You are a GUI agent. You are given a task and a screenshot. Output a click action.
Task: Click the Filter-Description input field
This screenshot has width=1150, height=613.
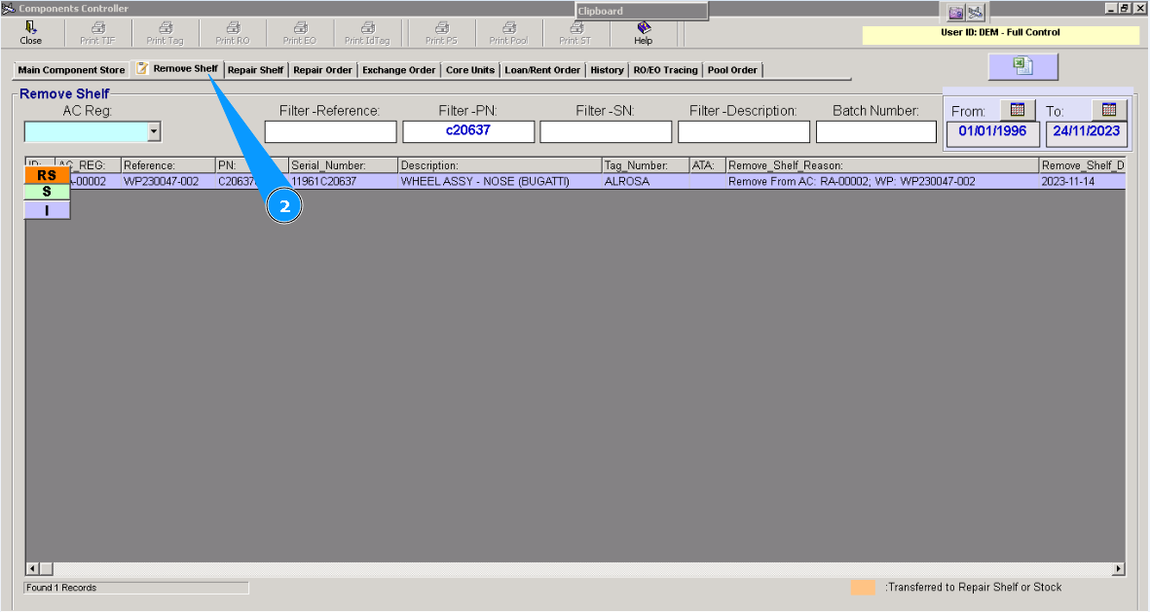point(744,132)
